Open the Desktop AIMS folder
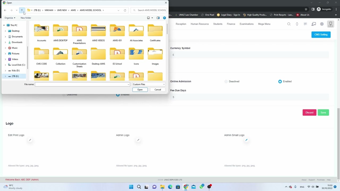 [98, 57]
